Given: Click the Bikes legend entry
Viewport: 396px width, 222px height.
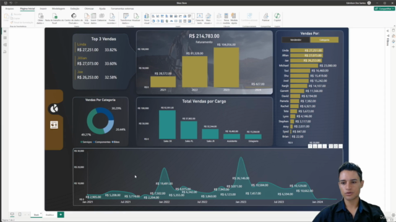Looking at the screenshot, I should [x=116, y=142].
